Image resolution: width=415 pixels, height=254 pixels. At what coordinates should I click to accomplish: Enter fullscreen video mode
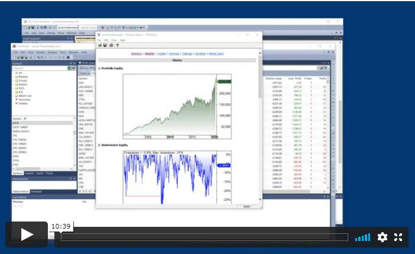398,237
